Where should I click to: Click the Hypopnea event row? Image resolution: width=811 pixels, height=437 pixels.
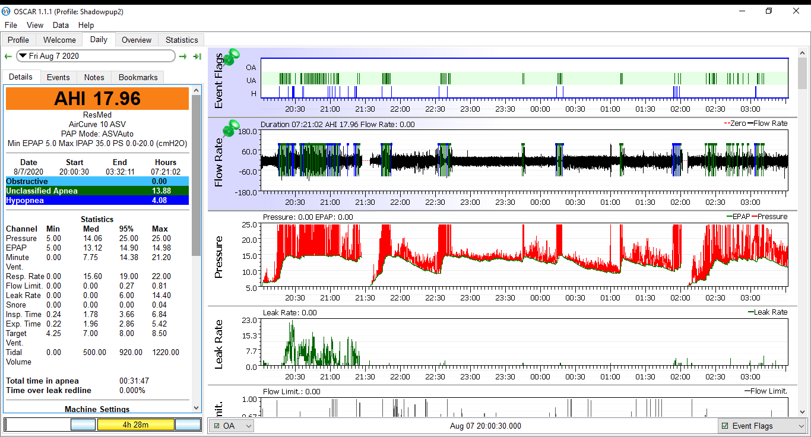(x=97, y=200)
